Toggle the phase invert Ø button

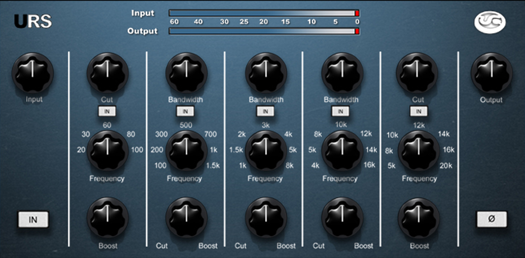pyautogui.click(x=491, y=219)
